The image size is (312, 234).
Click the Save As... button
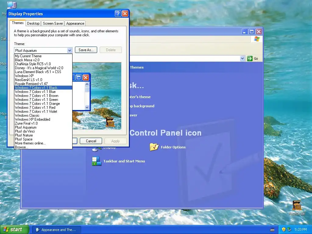click(86, 50)
